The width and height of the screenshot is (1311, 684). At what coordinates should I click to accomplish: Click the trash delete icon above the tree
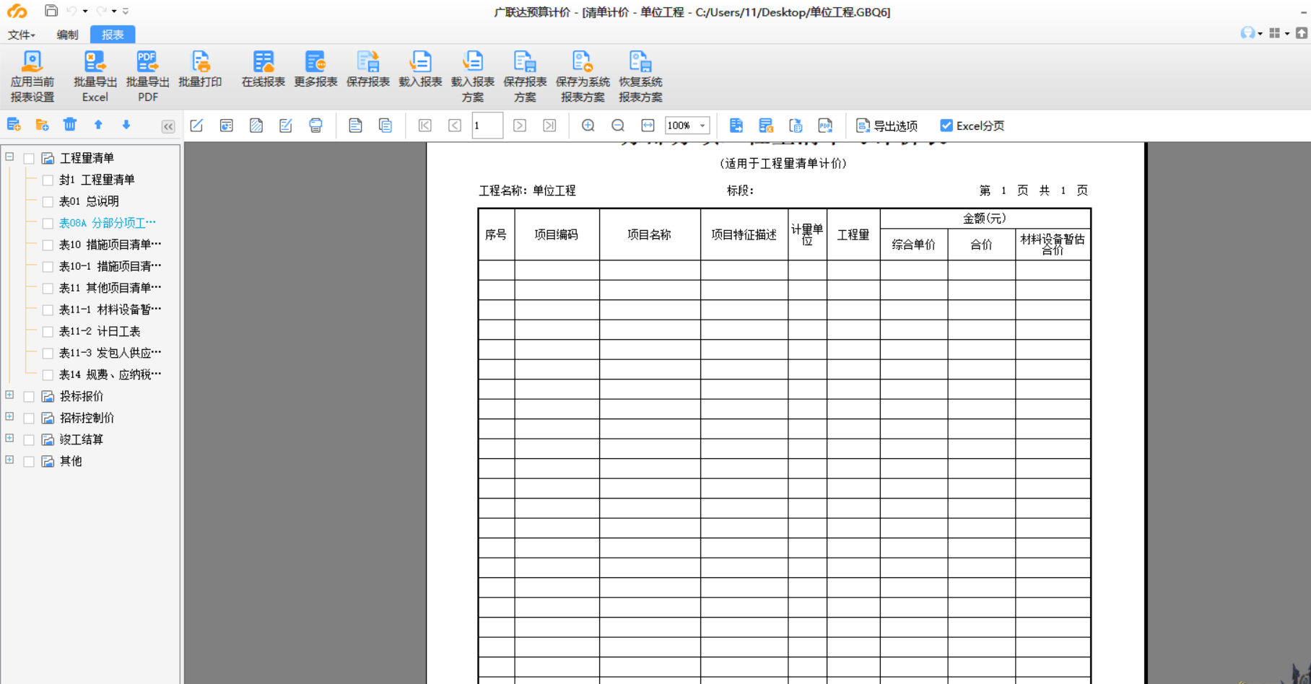[x=70, y=125]
